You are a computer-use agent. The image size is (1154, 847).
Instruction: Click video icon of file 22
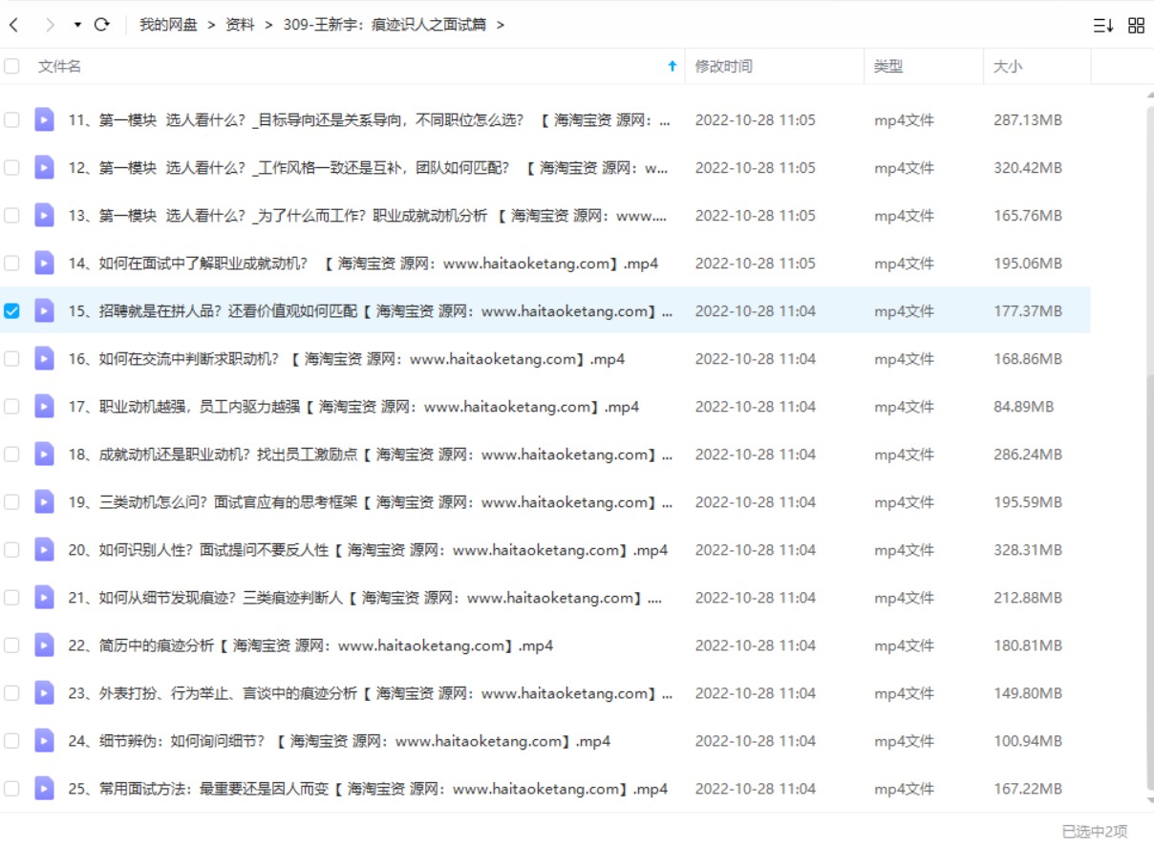point(44,645)
